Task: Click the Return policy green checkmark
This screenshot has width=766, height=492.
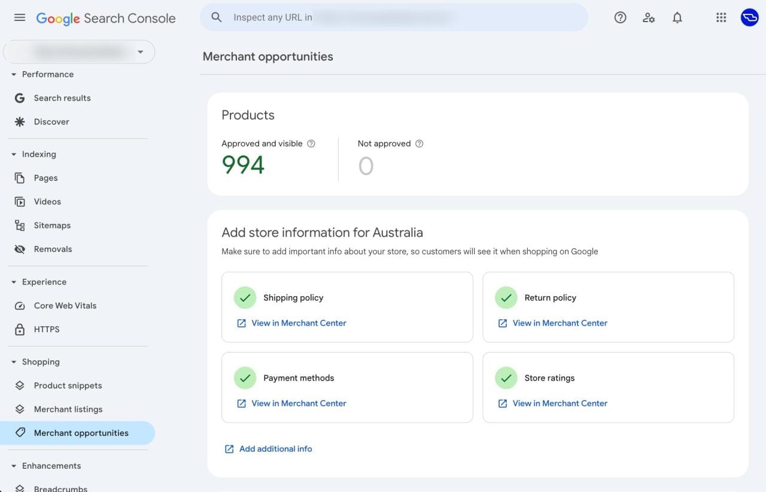Action: (506, 297)
